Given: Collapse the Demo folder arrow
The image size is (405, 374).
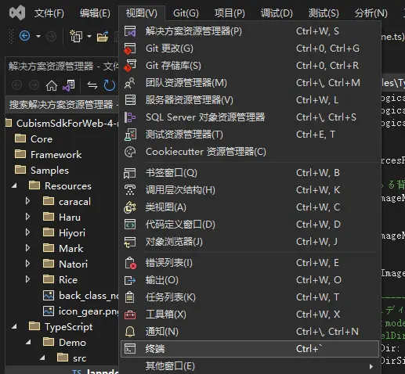Looking at the screenshot, I should tap(28, 343).
